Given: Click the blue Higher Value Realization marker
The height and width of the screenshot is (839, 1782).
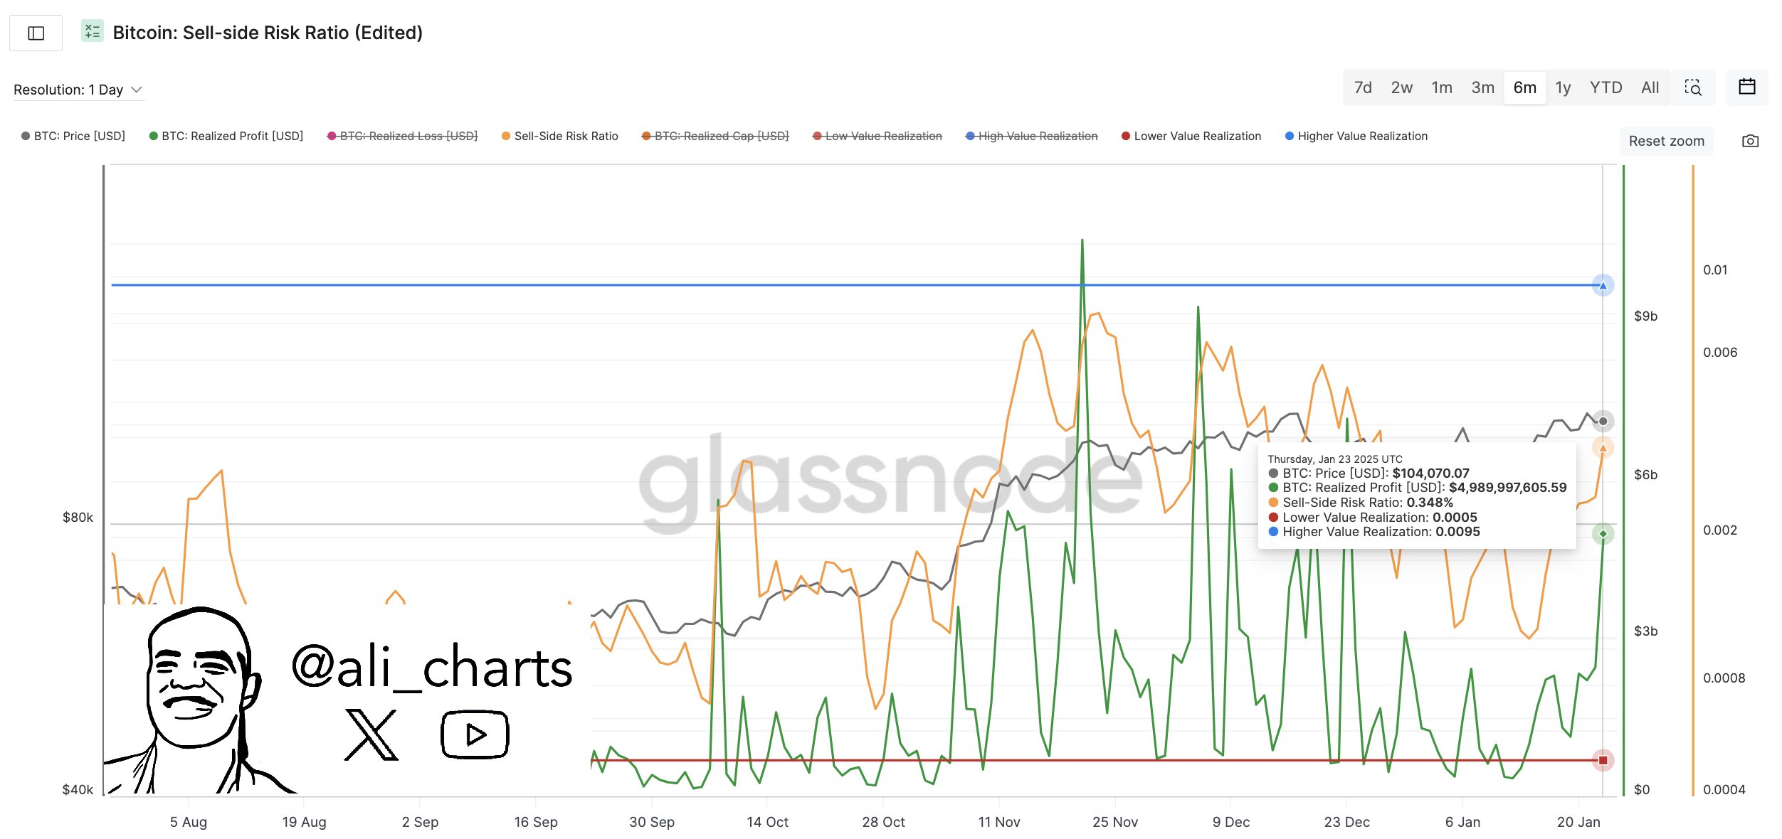Looking at the screenshot, I should tap(1603, 286).
